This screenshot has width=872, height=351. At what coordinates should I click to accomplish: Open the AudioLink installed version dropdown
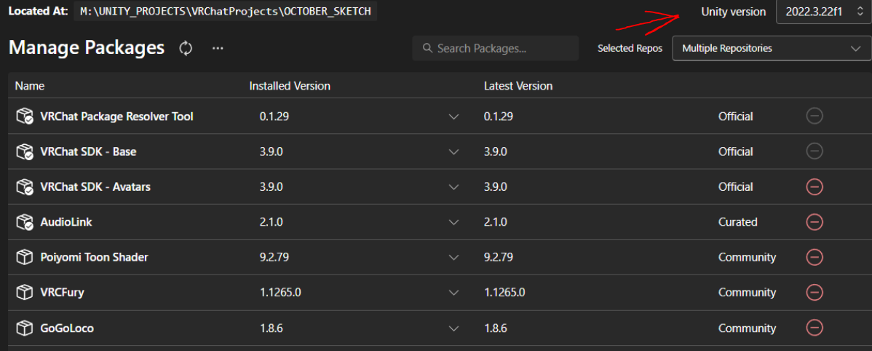click(454, 221)
